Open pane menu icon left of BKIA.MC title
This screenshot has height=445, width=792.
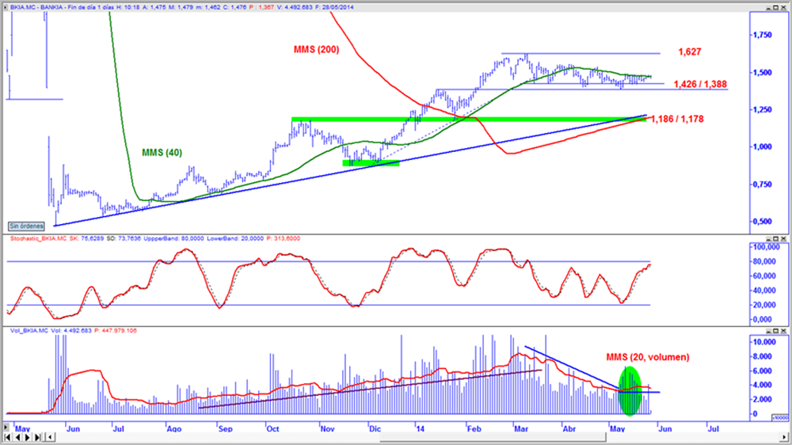point(6,8)
